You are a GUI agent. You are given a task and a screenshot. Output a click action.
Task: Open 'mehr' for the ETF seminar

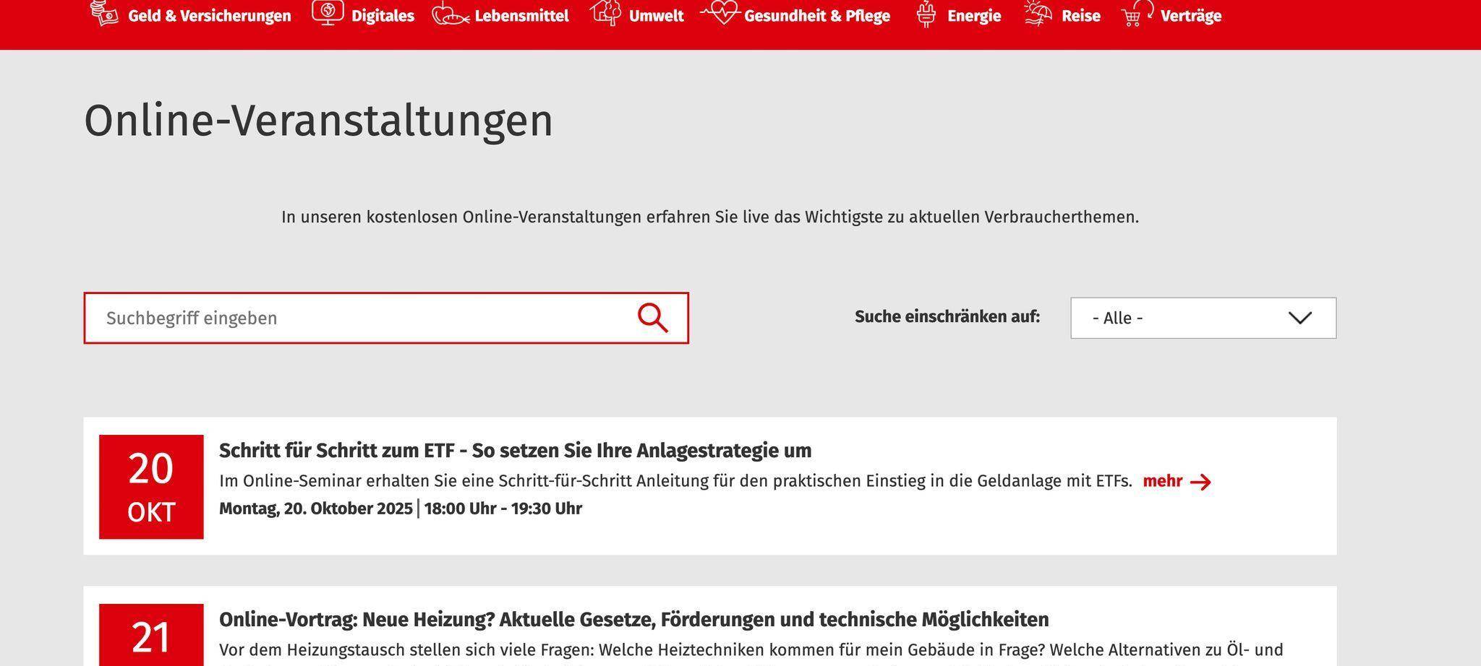click(x=1164, y=481)
